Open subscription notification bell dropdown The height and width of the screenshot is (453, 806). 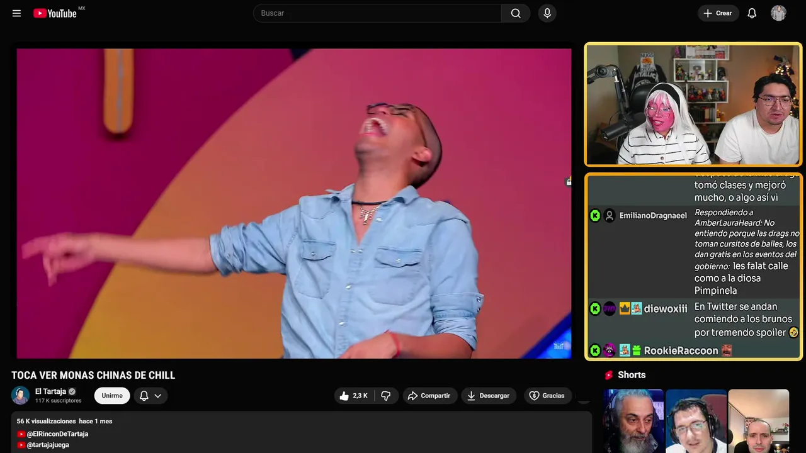click(150, 396)
